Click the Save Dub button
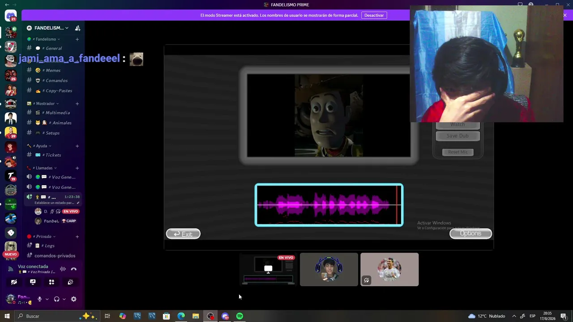This screenshot has height=322, width=573. tap(458, 136)
